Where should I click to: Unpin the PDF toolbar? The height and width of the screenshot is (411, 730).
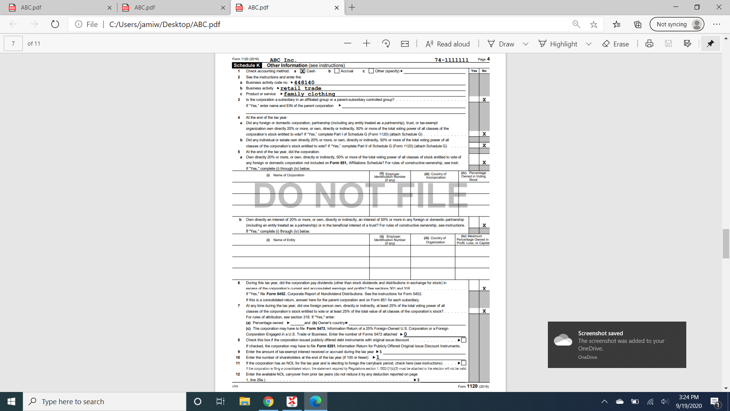point(710,43)
